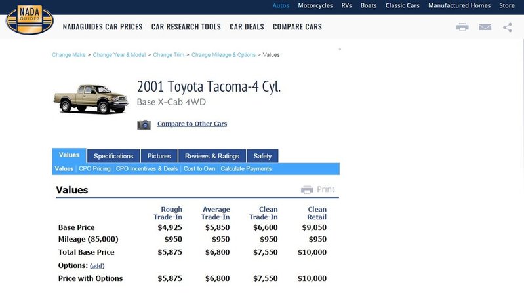Switch to Specifications tab

(113, 156)
